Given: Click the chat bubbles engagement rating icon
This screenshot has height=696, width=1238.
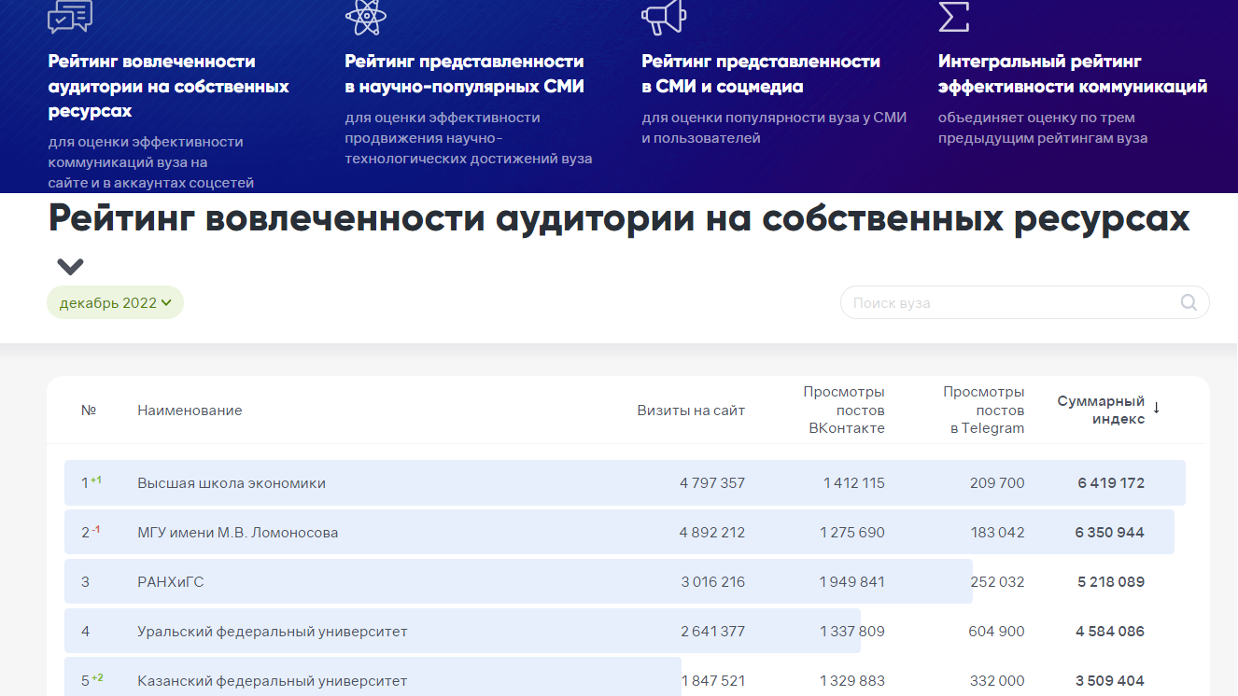Looking at the screenshot, I should pyautogui.click(x=70, y=16).
